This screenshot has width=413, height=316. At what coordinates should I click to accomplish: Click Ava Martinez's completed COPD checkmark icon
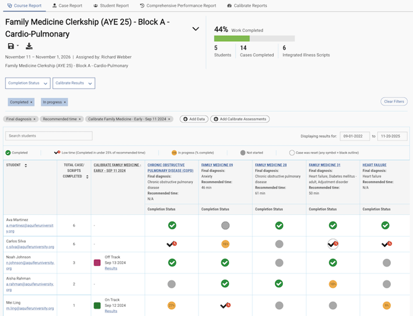coord(171,225)
